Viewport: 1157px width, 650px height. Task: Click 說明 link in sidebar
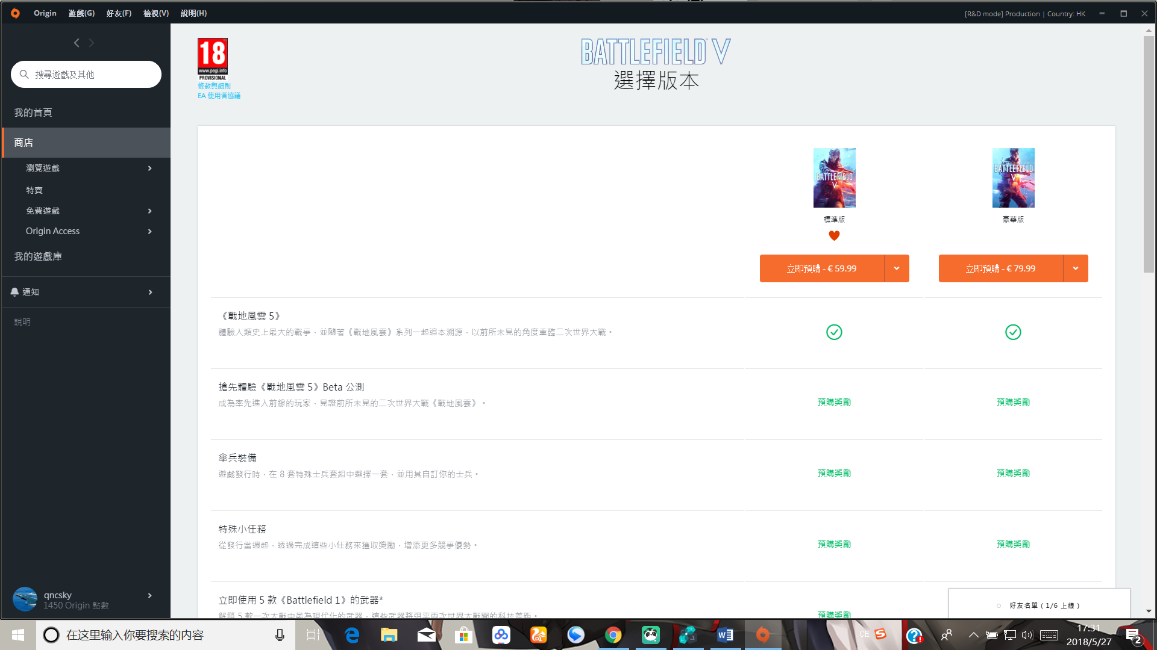[x=22, y=322]
